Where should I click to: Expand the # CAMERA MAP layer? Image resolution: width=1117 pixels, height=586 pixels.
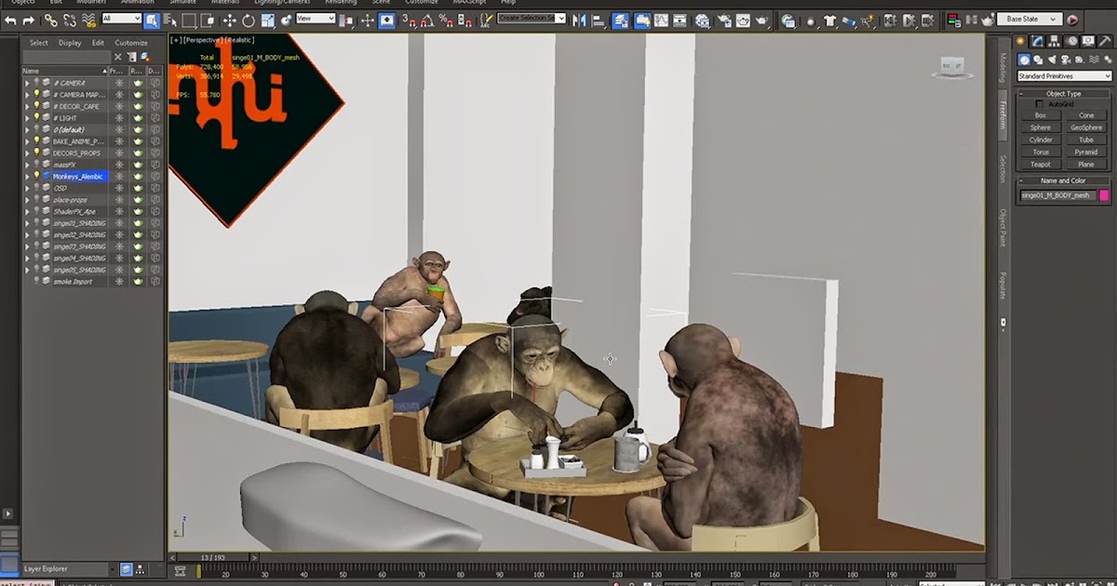click(x=27, y=95)
